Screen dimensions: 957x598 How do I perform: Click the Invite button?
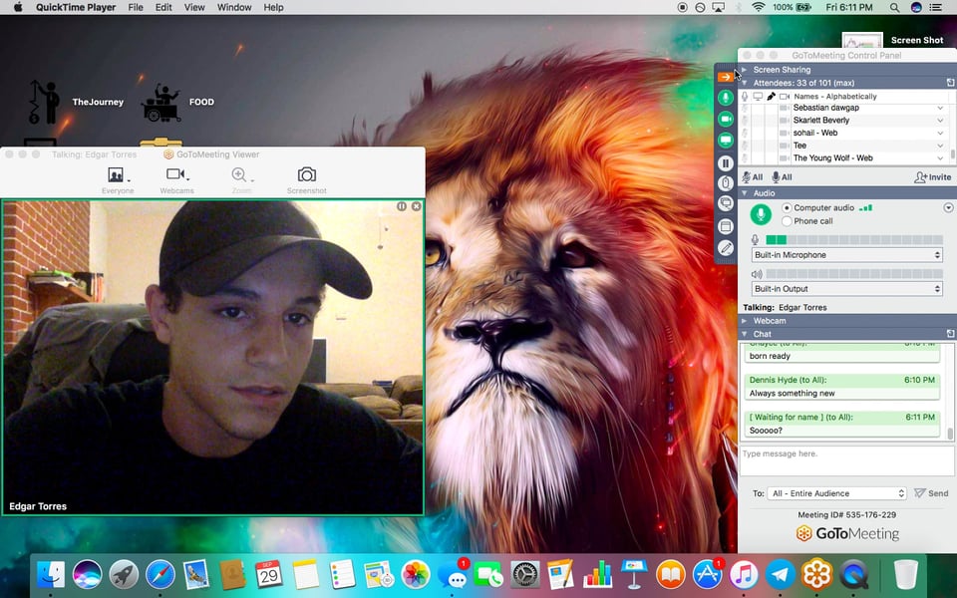933,177
